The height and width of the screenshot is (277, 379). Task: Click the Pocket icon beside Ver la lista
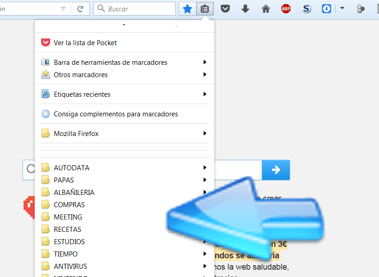coord(46,42)
